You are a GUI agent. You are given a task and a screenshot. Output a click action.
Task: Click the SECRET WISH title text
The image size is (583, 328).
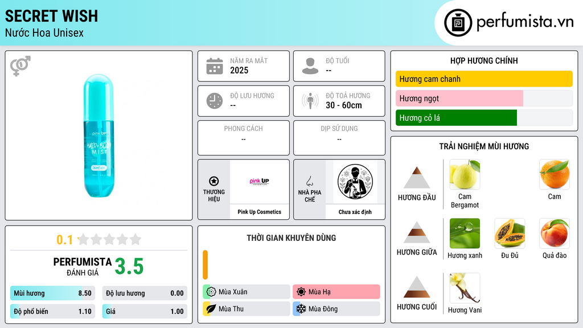click(51, 16)
